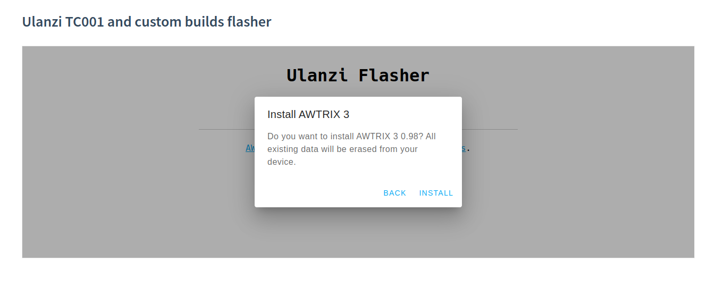The width and height of the screenshot is (724, 295).
Task: Click the 'Ulanzi Flasher' heading
Action: (x=358, y=75)
